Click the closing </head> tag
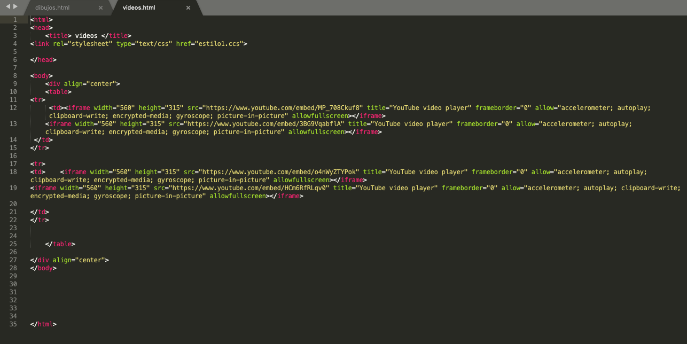This screenshot has height=344, width=687. click(43, 60)
